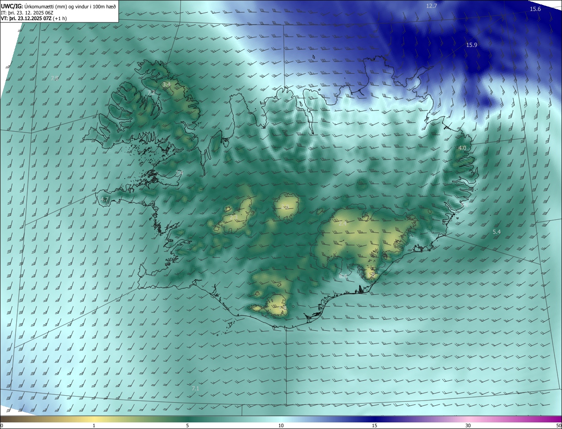Click the 15 tick on the colour scale
Screen dimensions: 562x429
(x=375, y=426)
